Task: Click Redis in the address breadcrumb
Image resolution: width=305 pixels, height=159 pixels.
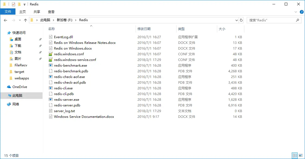Action: pyautogui.click(x=84, y=20)
